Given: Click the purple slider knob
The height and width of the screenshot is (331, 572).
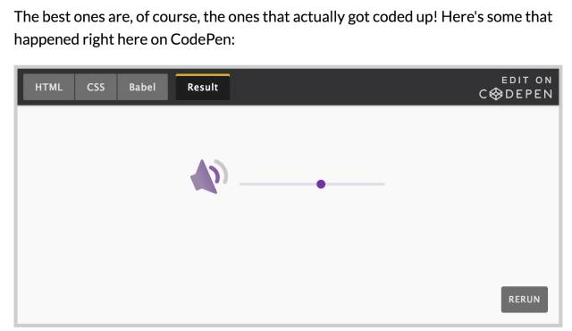Looking at the screenshot, I should 321,184.
